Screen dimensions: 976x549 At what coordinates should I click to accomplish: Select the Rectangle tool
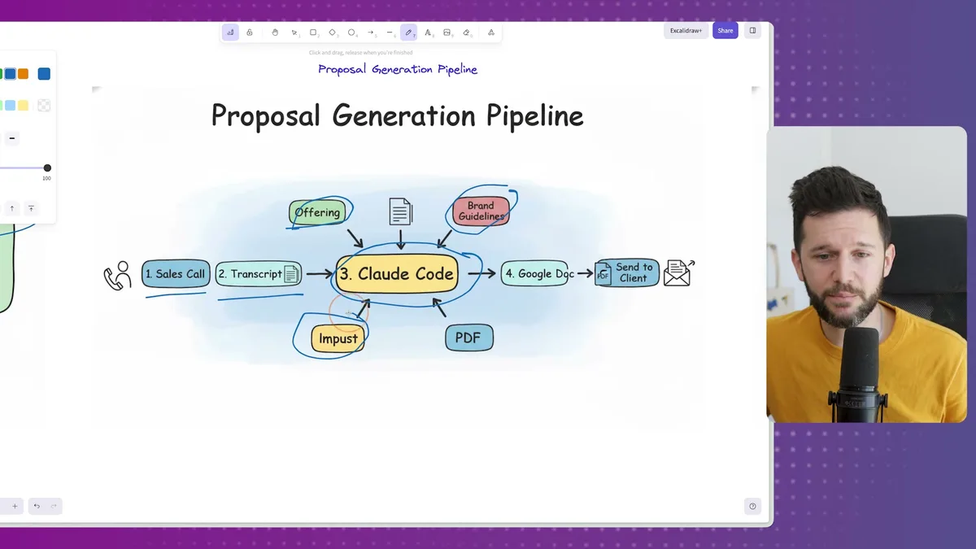[314, 33]
